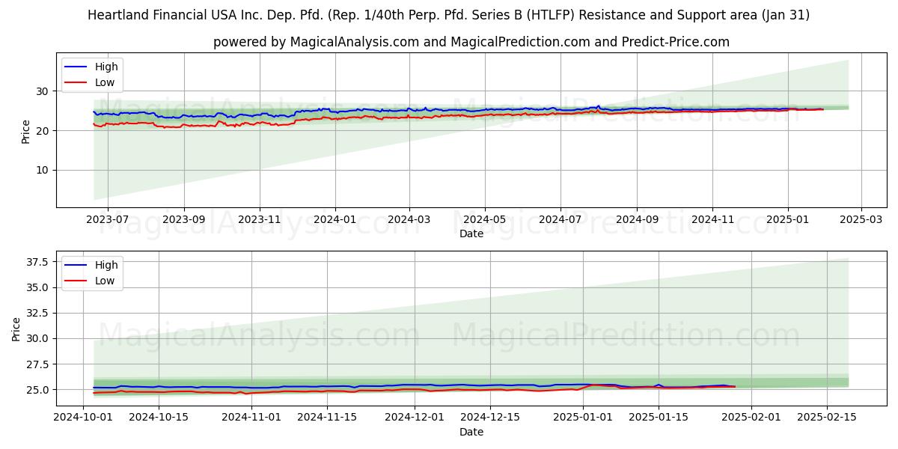Click the 'Date' x-axis label of bottom chart

[471, 432]
